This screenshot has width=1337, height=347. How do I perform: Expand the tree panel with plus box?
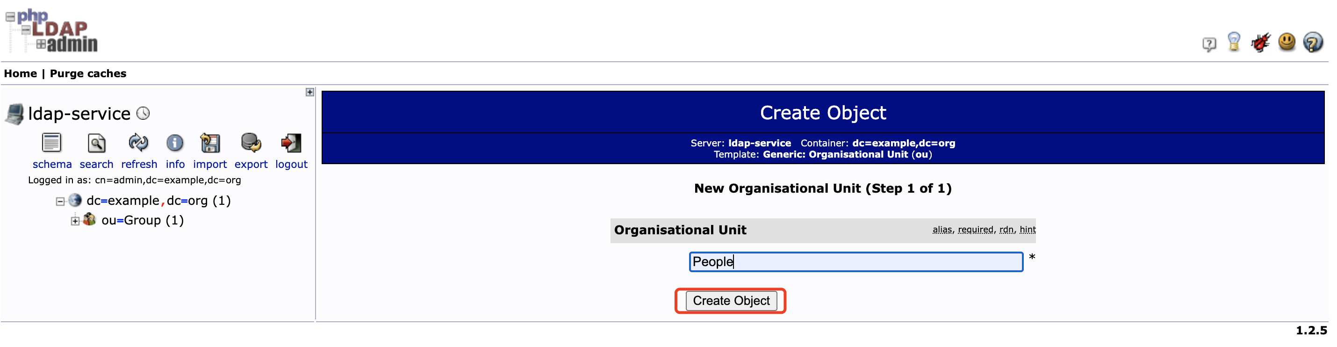click(310, 92)
